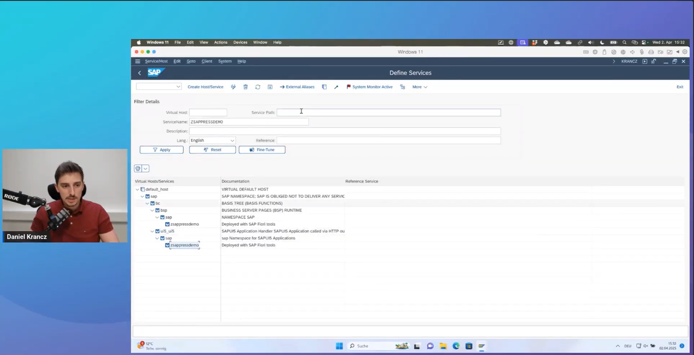This screenshot has width=694, height=355.
Task: Click the Documentation column header
Action: pyautogui.click(x=236, y=181)
